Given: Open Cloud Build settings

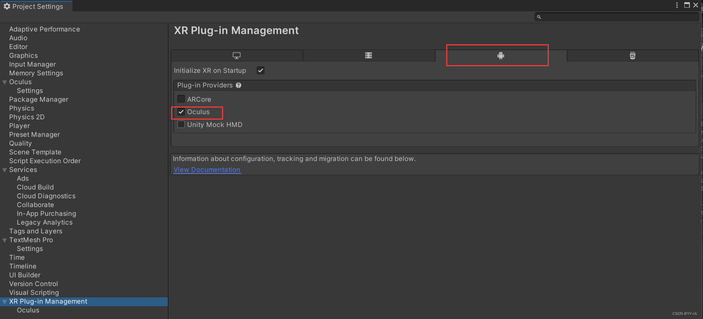Looking at the screenshot, I should (35, 187).
